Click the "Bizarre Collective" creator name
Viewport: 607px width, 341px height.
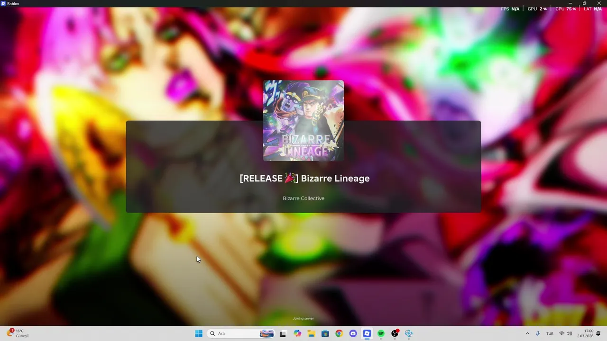point(303,198)
